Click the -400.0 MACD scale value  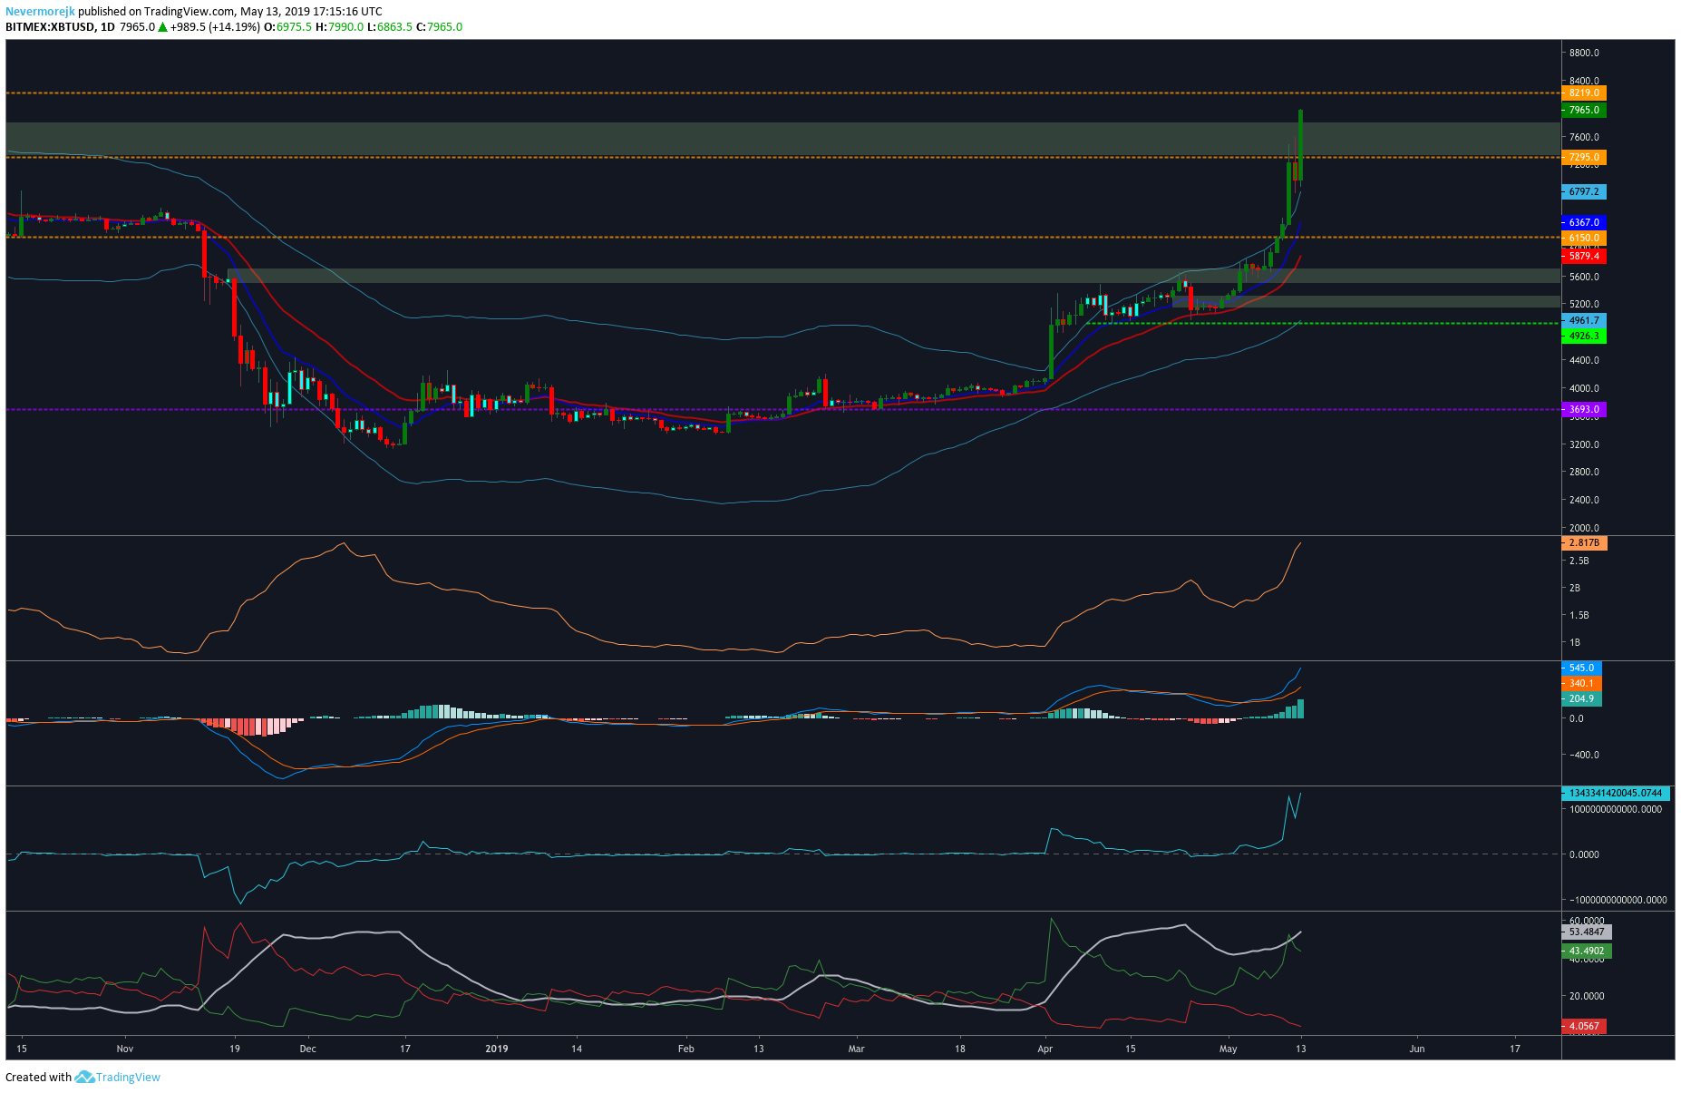(1585, 756)
